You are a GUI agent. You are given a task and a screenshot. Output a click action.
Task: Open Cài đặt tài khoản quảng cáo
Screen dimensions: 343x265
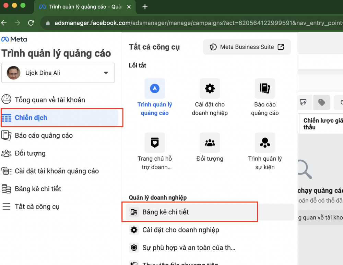point(57,171)
